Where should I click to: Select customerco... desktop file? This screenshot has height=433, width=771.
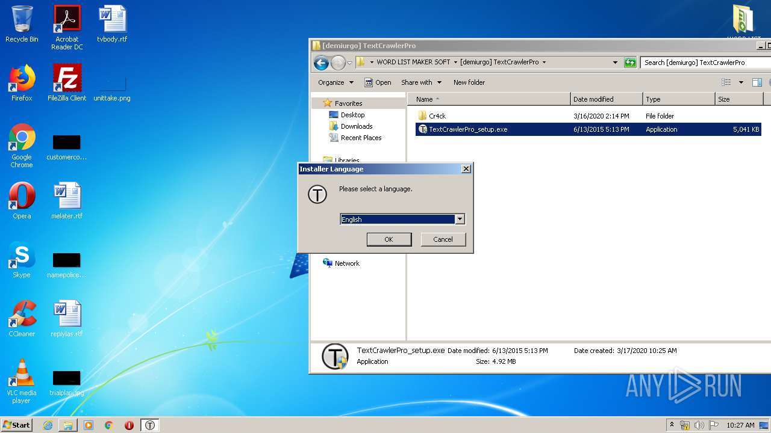pos(67,147)
